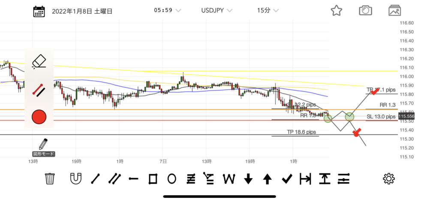Select the trash can delete tool
The height and width of the screenshot is (202, 439).
coord(50,179)
